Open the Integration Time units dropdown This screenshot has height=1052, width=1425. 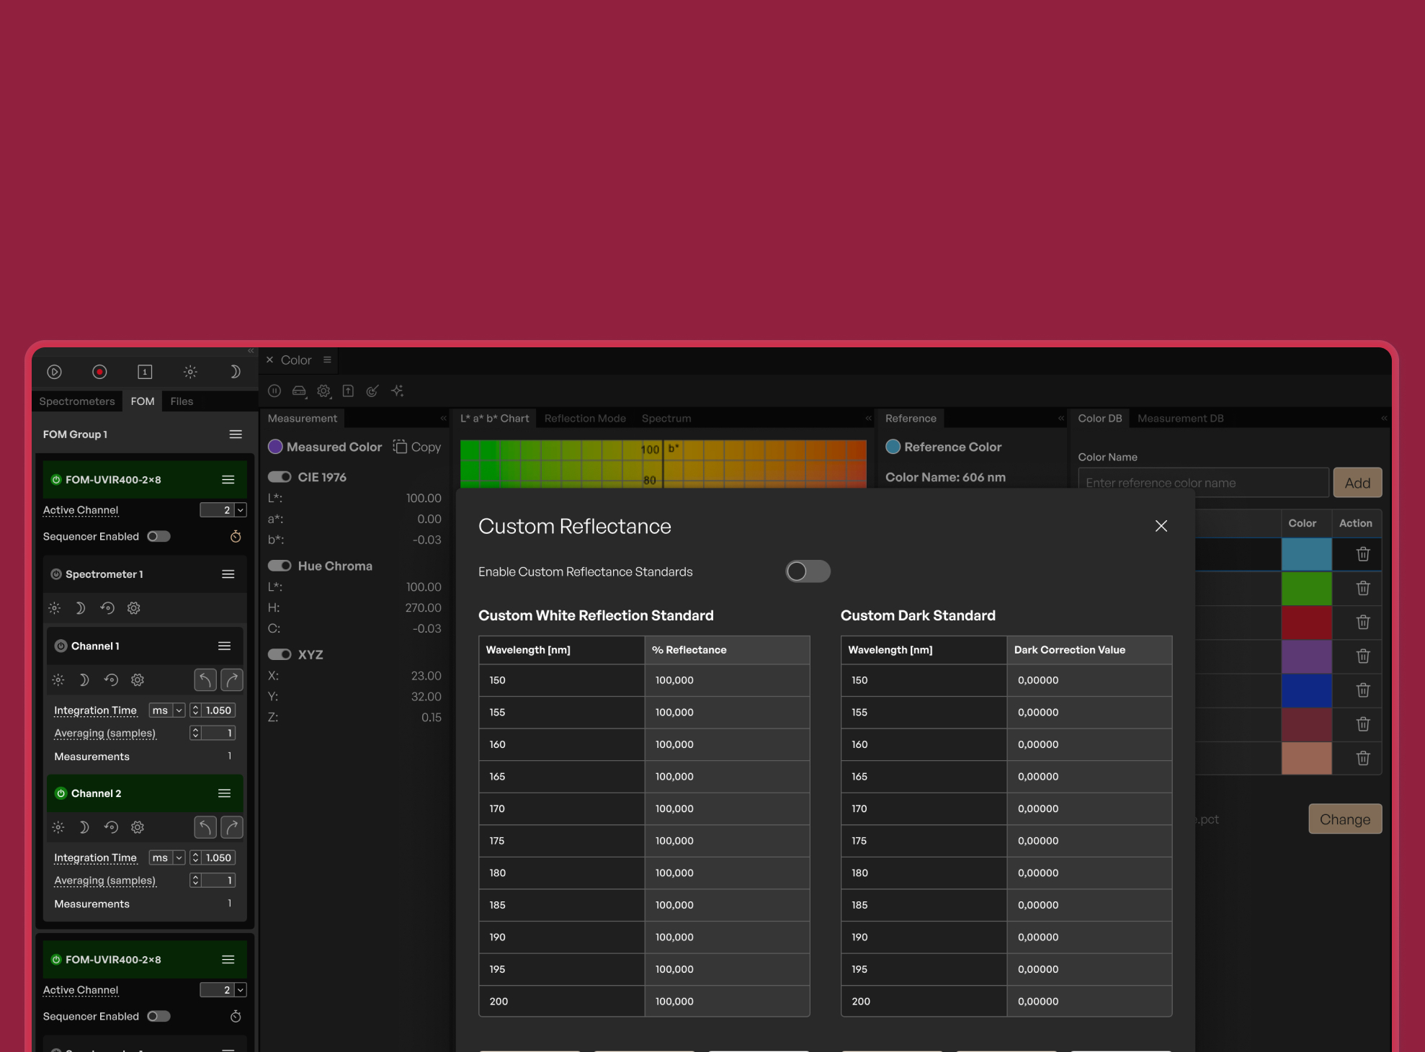(x=179, y=710)
